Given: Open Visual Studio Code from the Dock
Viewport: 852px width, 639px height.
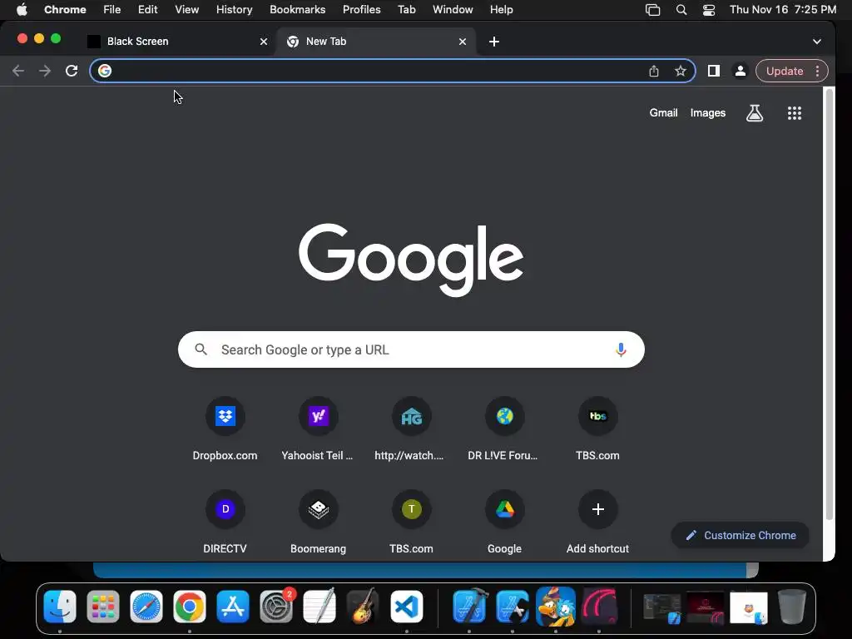Looking at the screenshot, I should (x=406, y=607).
